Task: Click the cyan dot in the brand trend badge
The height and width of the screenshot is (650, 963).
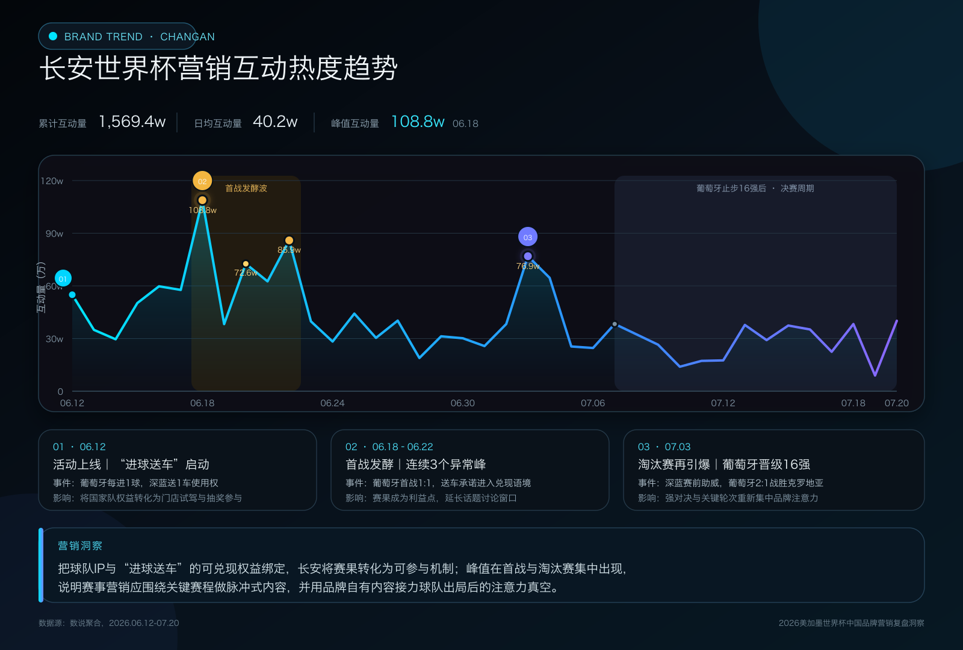Action: [53, 36]
